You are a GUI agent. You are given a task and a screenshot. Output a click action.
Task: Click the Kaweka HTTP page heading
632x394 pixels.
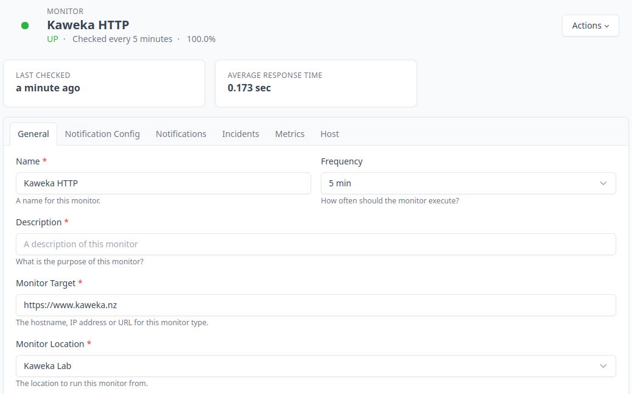point(88,25)
